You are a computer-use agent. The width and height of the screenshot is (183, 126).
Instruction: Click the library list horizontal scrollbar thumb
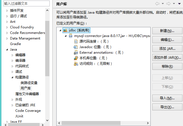point(91,123)
